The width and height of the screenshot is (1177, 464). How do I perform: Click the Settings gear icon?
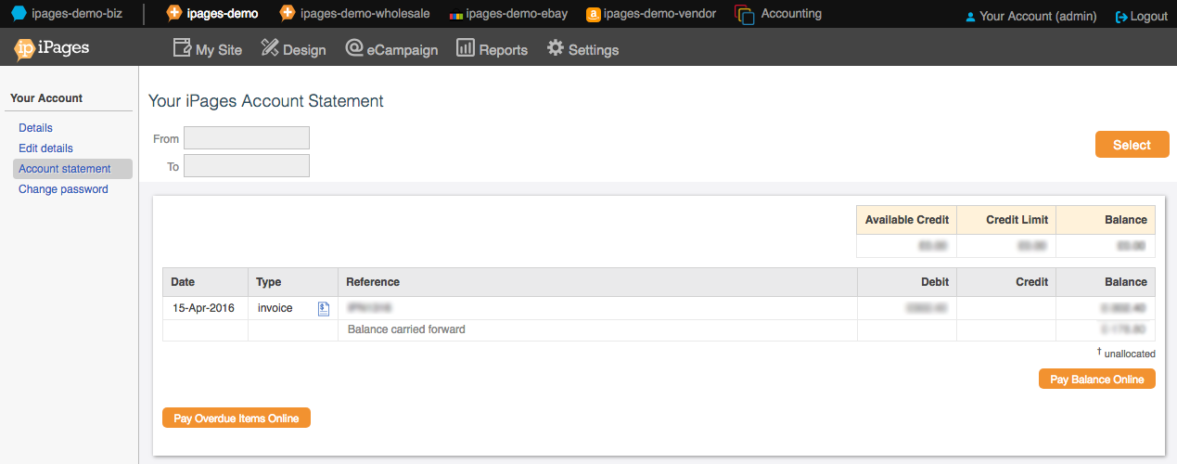pos(556,47)
